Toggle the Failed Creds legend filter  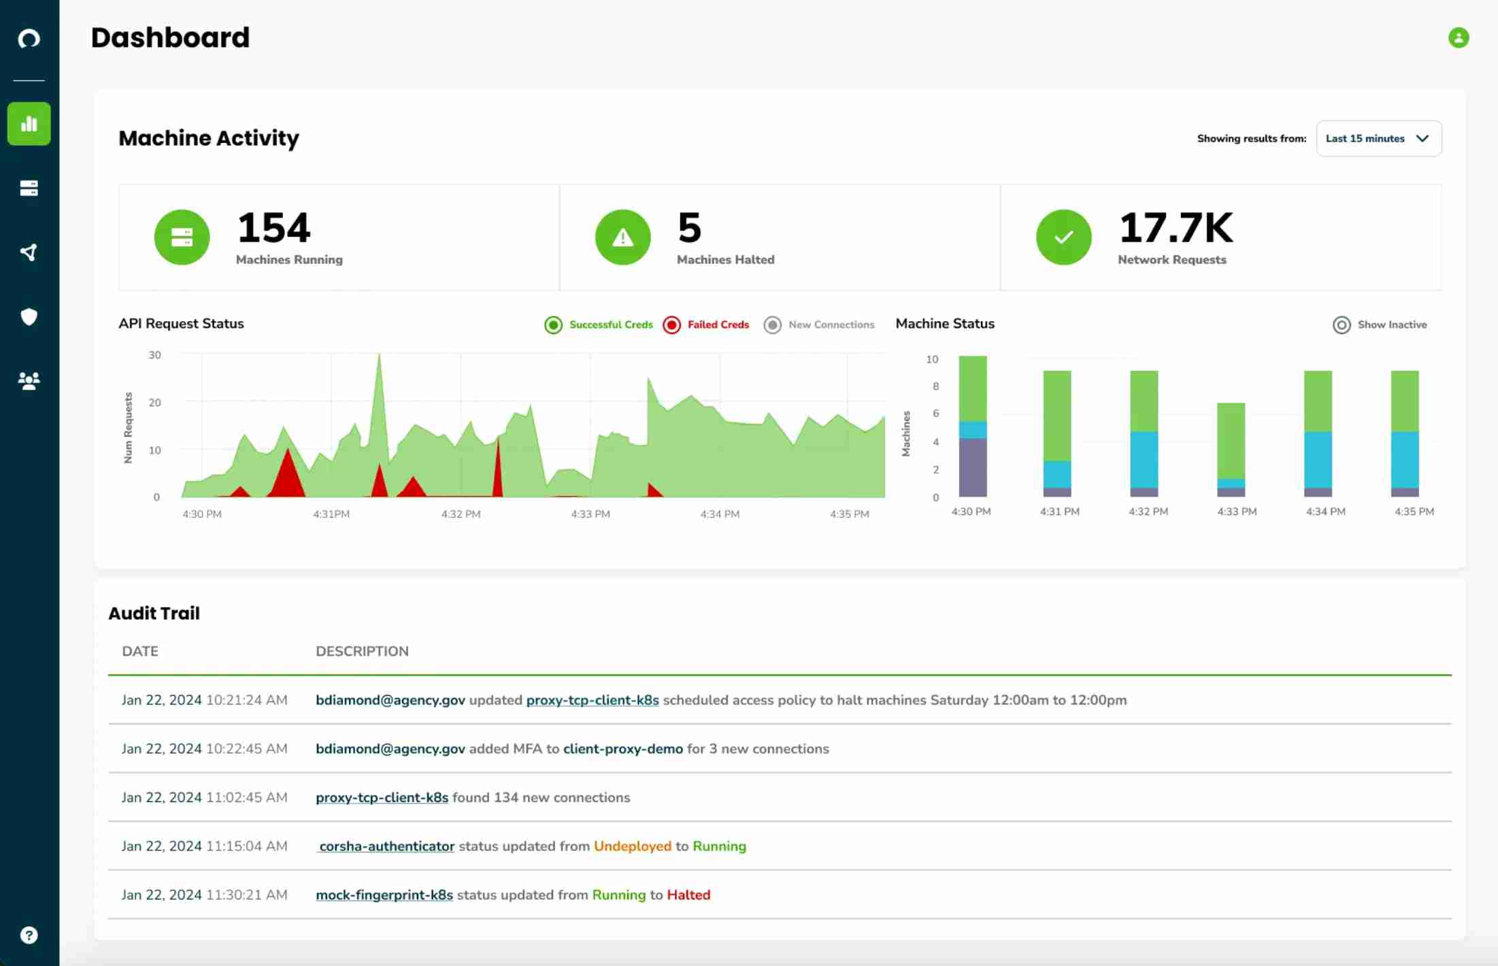point(706,324)
